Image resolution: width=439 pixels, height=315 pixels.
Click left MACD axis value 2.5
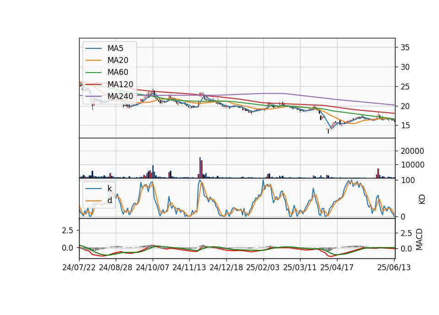68,231
